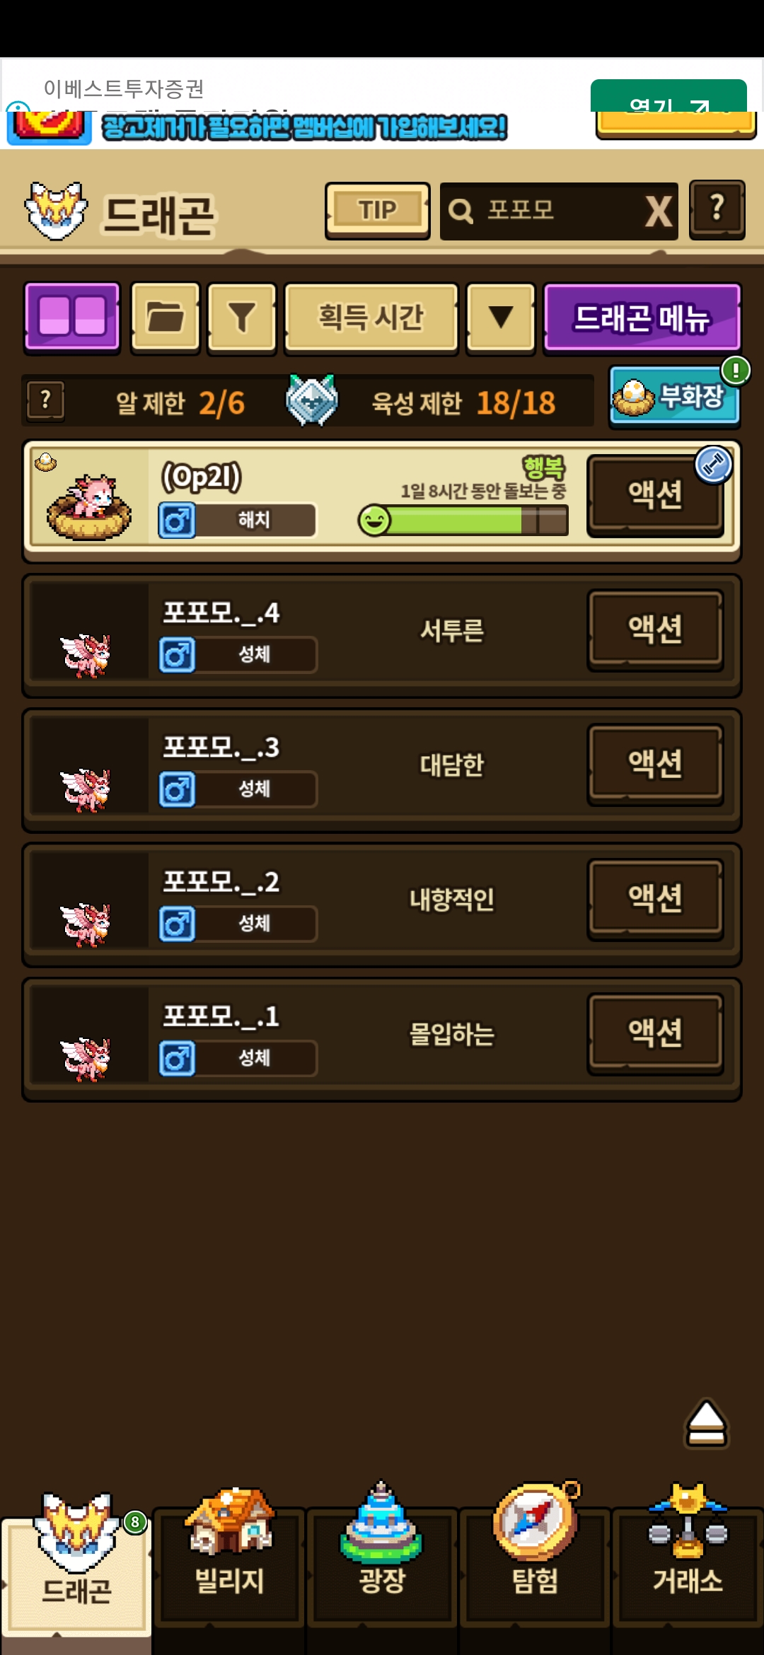
Task: Open the funnel filter options
Action: click(x=241, y=316)
